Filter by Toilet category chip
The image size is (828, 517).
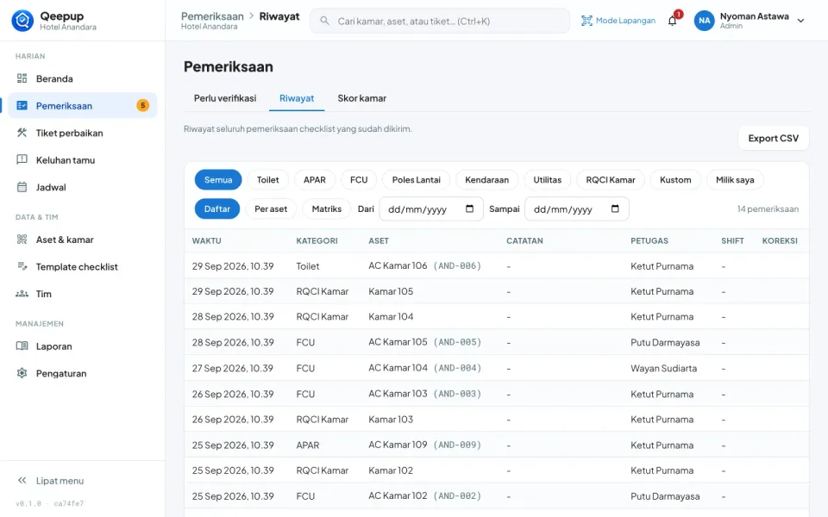pos(267,180)
